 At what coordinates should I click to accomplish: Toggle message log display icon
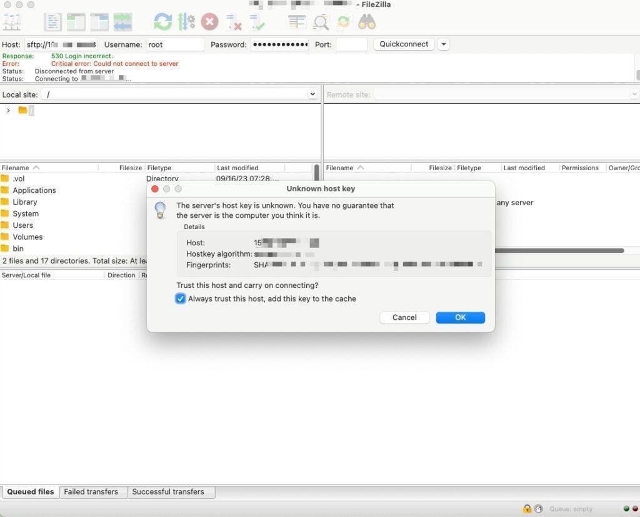coord(52,22)
